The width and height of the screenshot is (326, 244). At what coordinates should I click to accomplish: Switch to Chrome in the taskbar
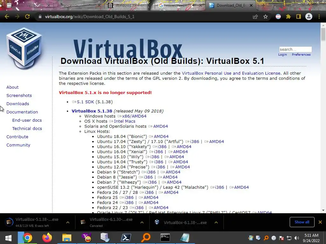[27, 238]
